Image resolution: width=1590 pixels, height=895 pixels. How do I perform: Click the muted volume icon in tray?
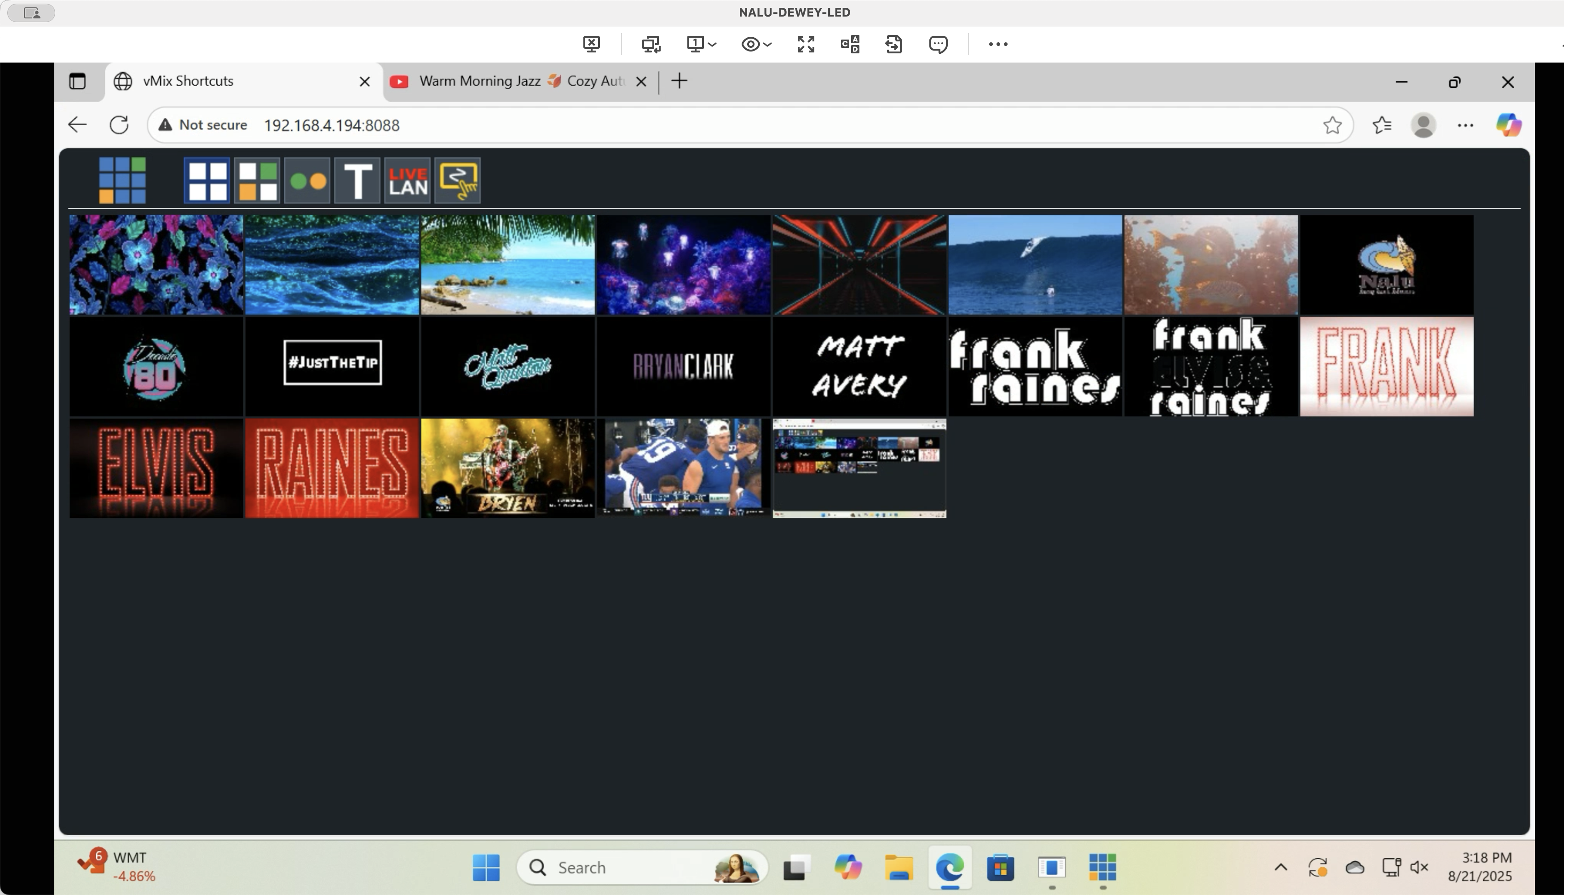1419,867
